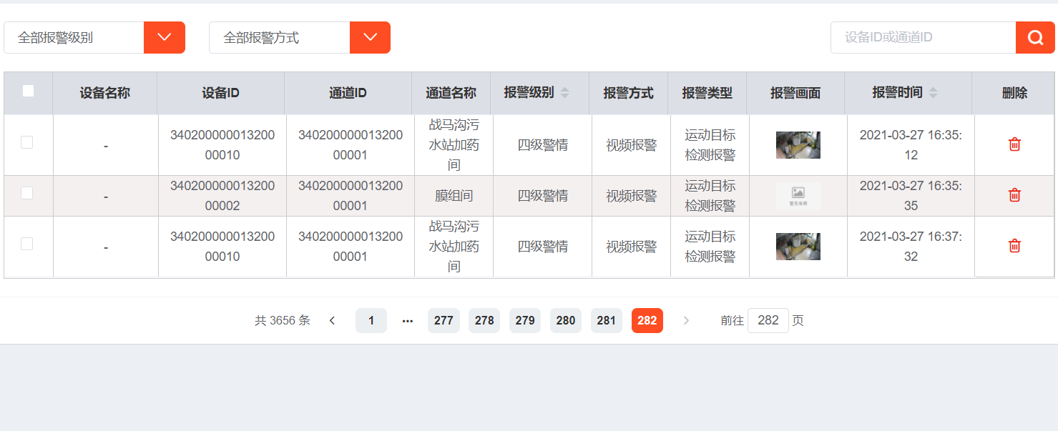1058x431 pixels.
Task: Click the pagination ellipsis to jump back
Action: click(x=408, y=320)
